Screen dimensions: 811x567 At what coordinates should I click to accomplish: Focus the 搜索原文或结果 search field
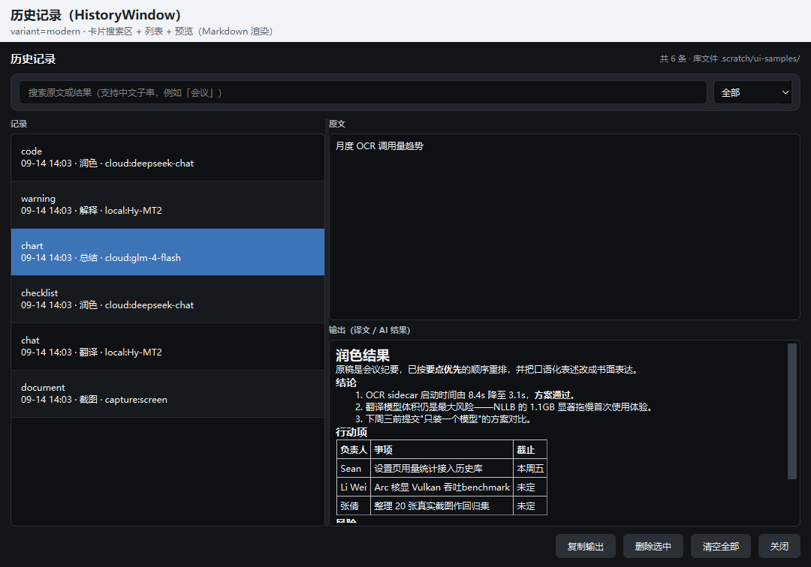point(363,92)
